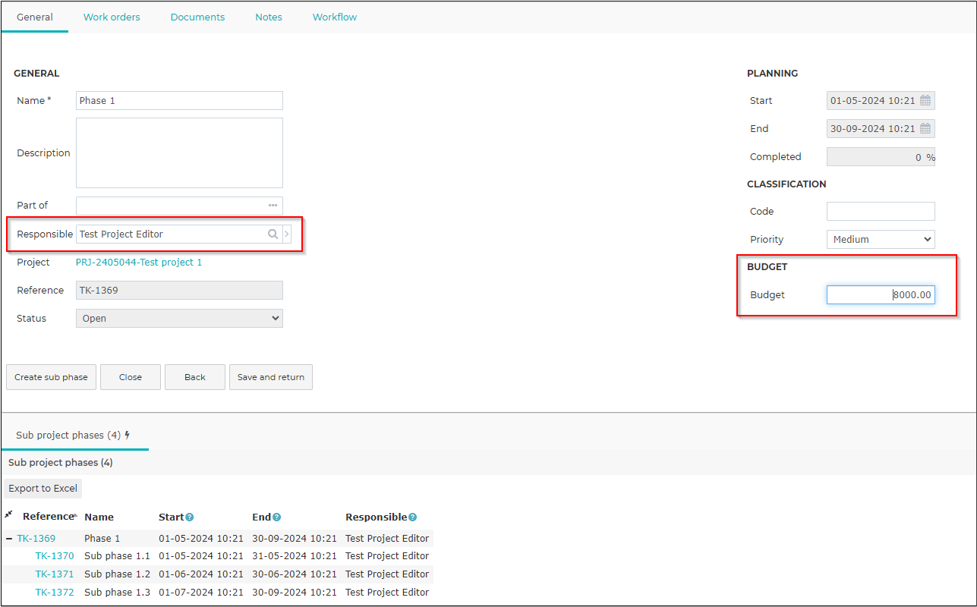Screen dimensions: 977x607
Task: Click Export to Excel
Action: click(x=43, y=489)
